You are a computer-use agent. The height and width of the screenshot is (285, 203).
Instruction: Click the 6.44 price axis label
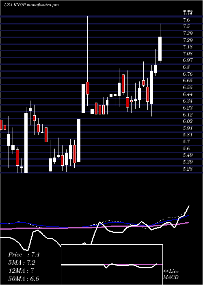click(188, 94)
